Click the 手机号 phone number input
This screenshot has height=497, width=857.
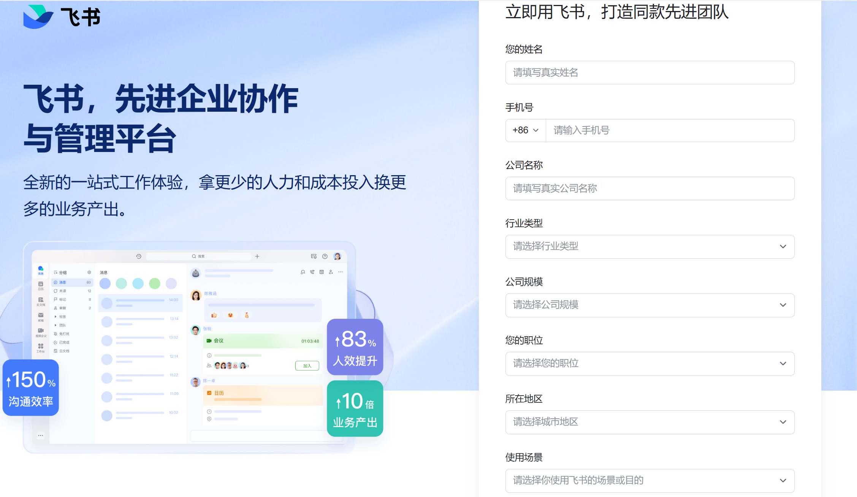(x=670, y=130)
